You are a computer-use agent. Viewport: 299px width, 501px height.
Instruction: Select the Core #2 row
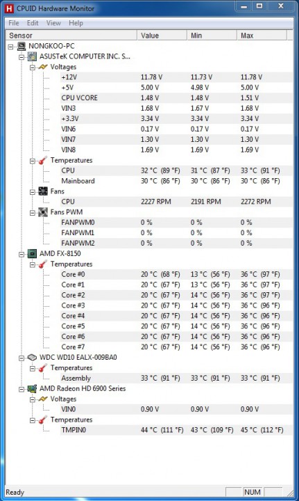[x=177, y=295]
